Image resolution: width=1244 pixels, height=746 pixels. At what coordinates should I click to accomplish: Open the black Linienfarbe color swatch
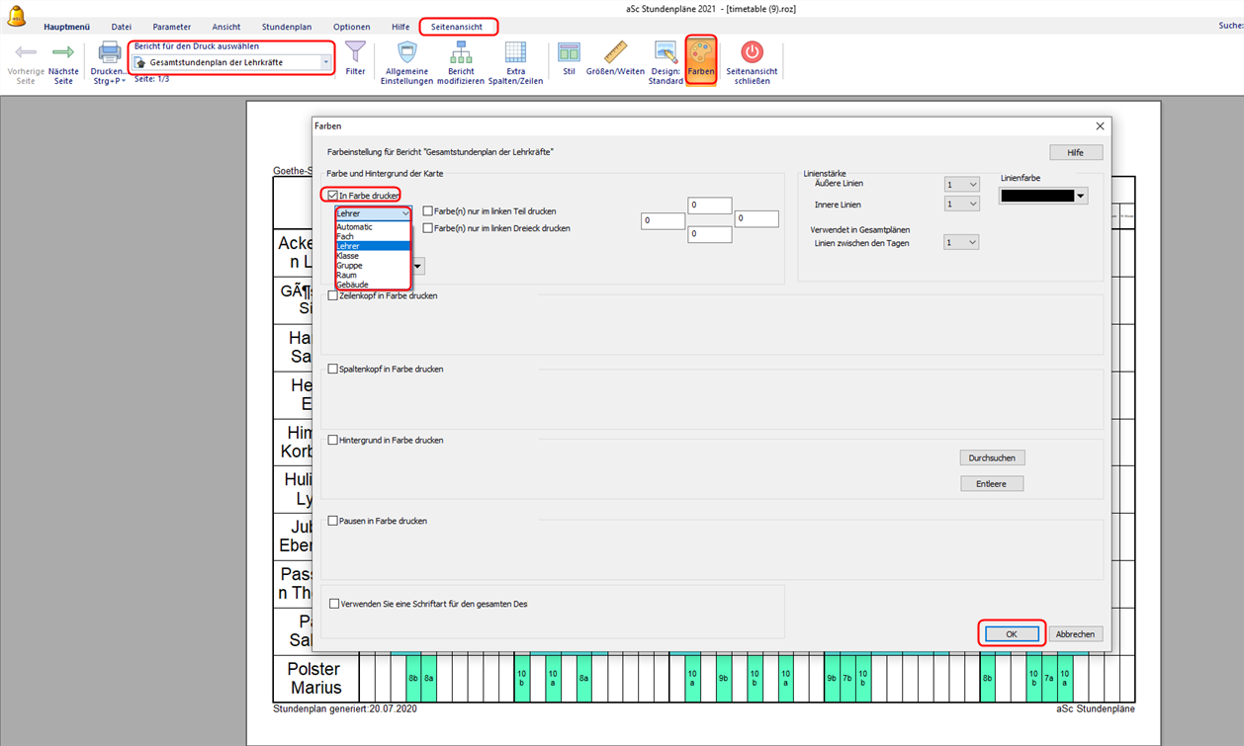[x=1043, y=196]
